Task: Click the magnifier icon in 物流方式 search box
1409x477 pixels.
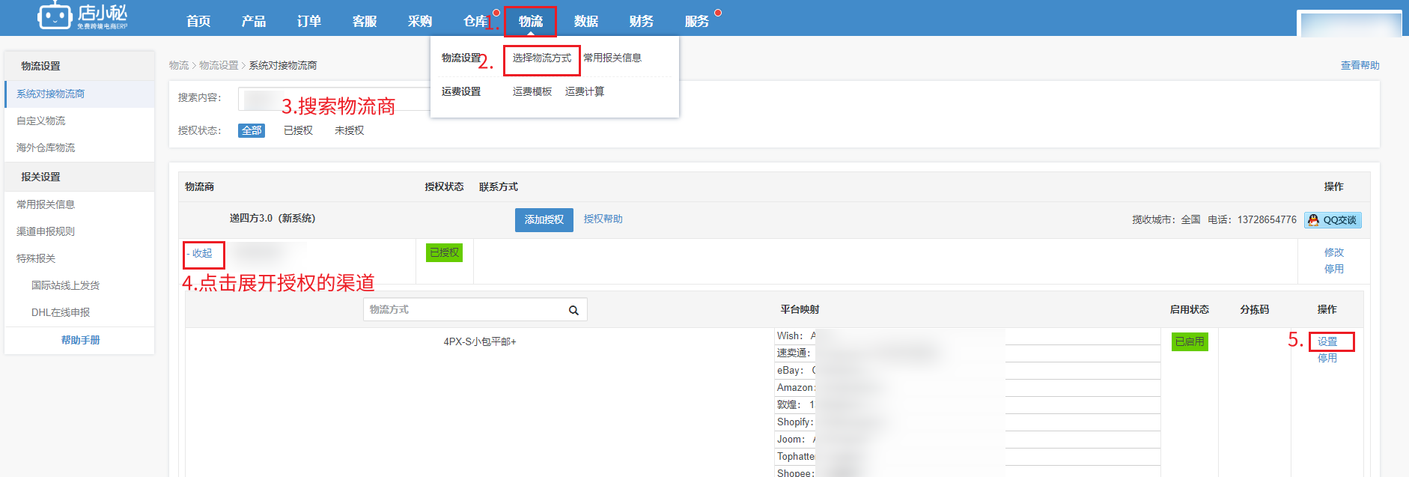Action: coord(573,310)
